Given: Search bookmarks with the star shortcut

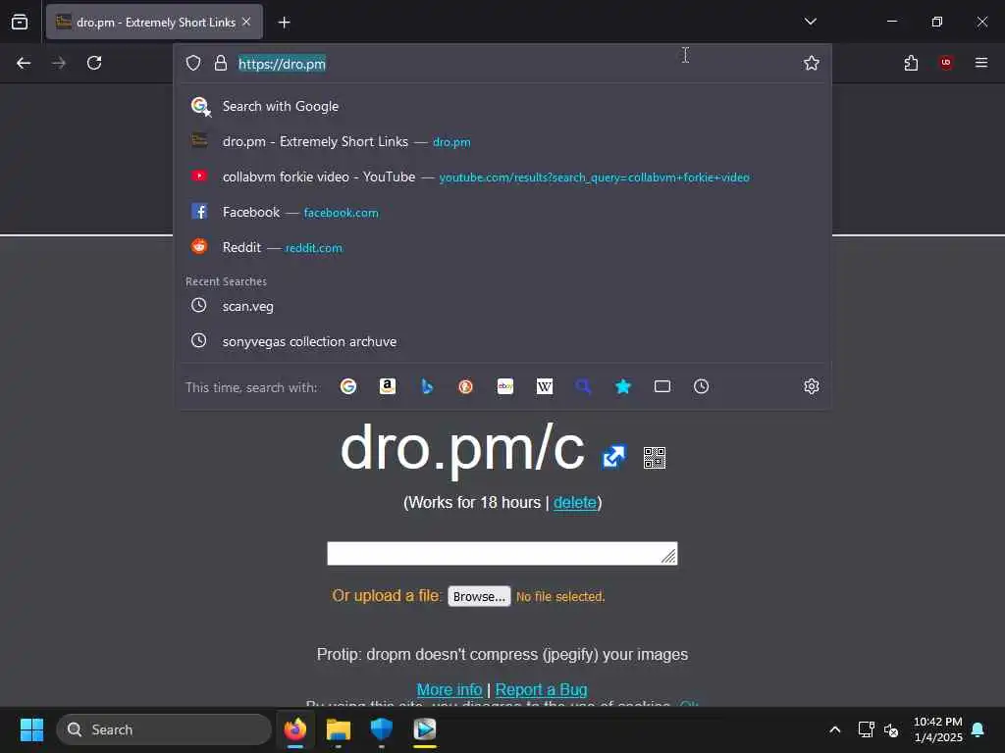Looking at the screenshot, I should pyautogui.click(x=623, y=386).
